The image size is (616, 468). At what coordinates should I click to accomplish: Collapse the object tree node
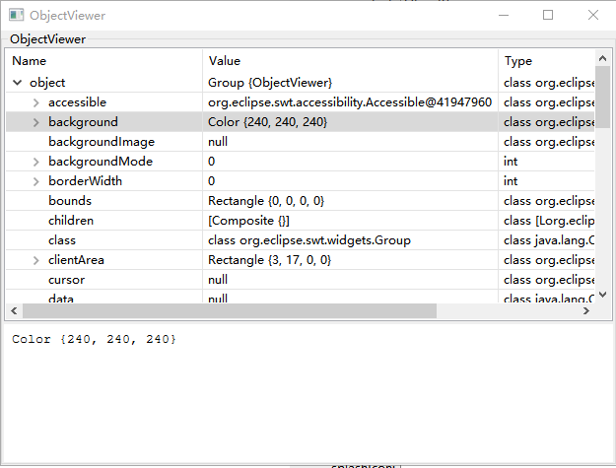click(x=18, y=83)
